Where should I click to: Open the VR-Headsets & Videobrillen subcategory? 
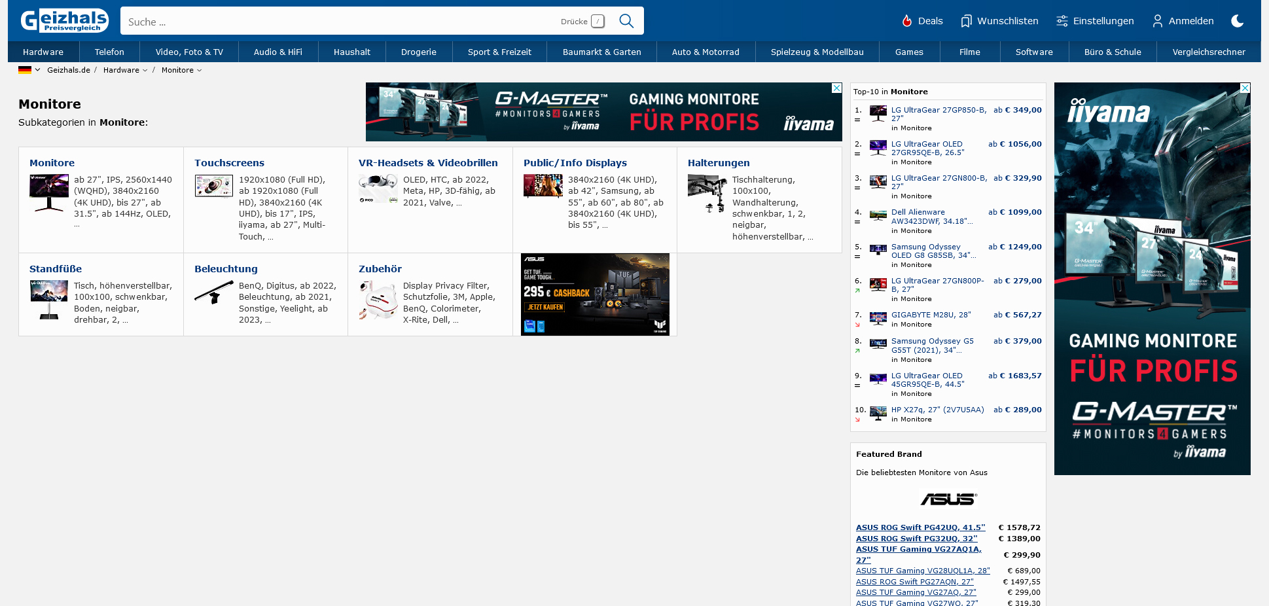pyautogui.click(x=427, y=163)
